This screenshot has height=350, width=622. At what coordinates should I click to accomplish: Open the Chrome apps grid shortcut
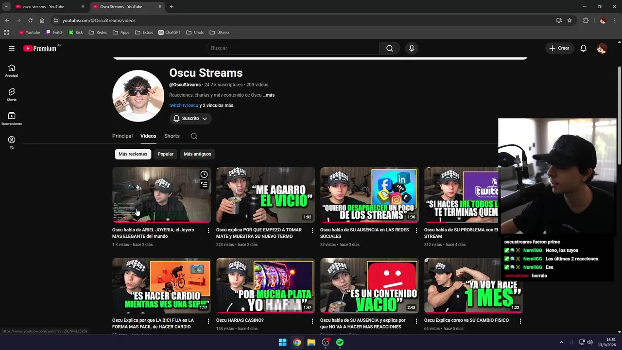point(6,33)
